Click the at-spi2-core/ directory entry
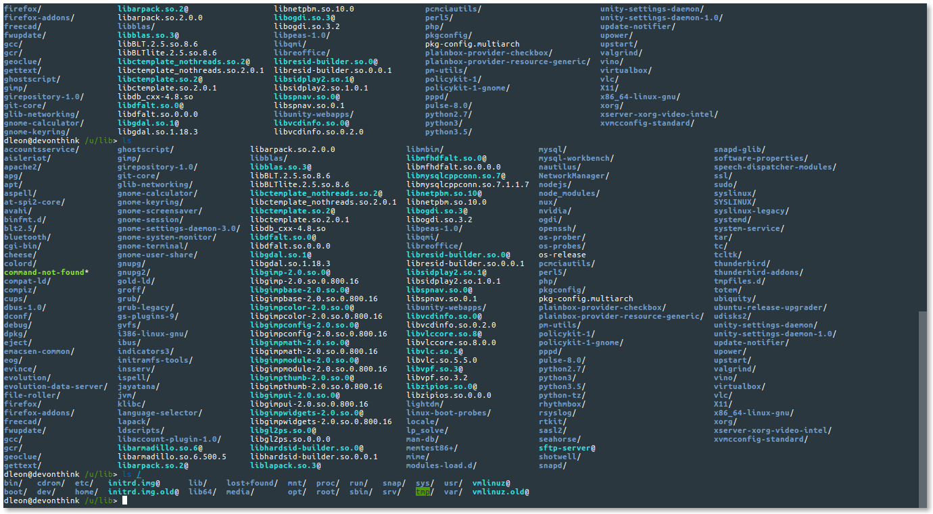The width and height of the screenshot is (933, 514). (x=35, y=202)
